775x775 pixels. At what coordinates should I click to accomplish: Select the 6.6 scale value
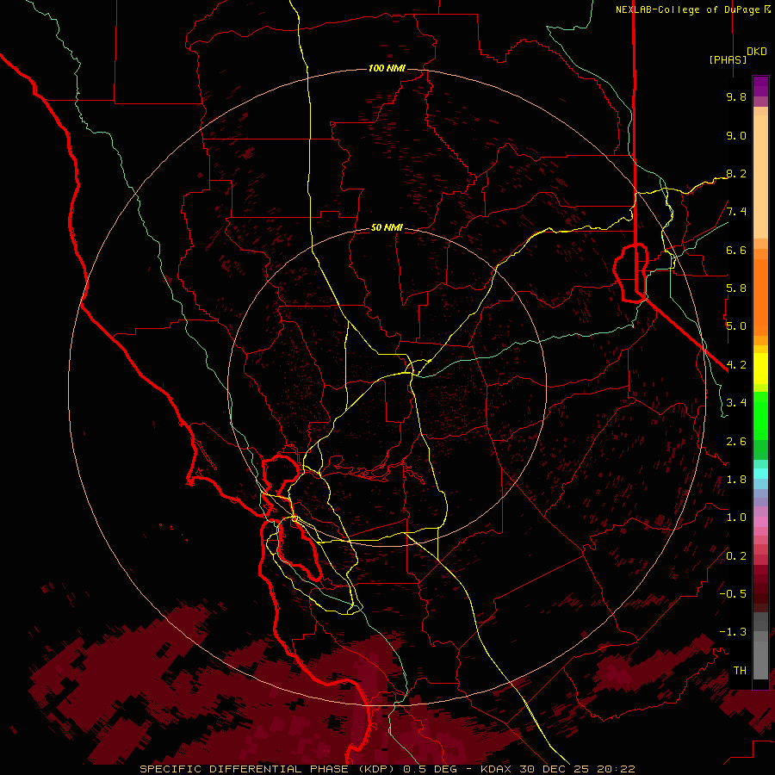coord(736,250)
